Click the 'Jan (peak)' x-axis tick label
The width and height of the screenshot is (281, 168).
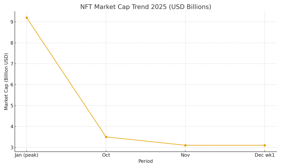(x=27, y=155)
